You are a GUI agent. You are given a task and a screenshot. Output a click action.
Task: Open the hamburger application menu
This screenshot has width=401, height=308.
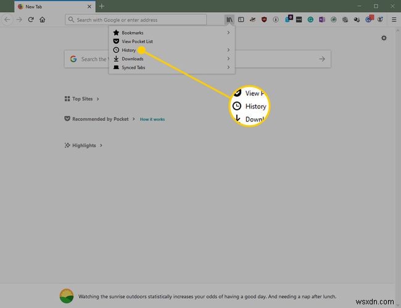[394, 20]
